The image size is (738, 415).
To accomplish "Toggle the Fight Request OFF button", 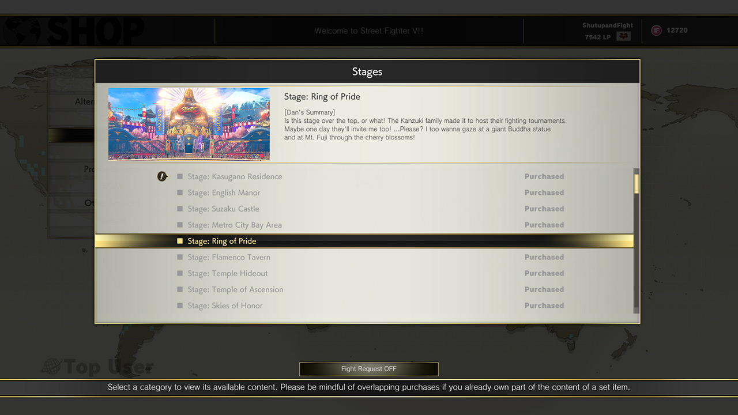I will coord(369,369).
